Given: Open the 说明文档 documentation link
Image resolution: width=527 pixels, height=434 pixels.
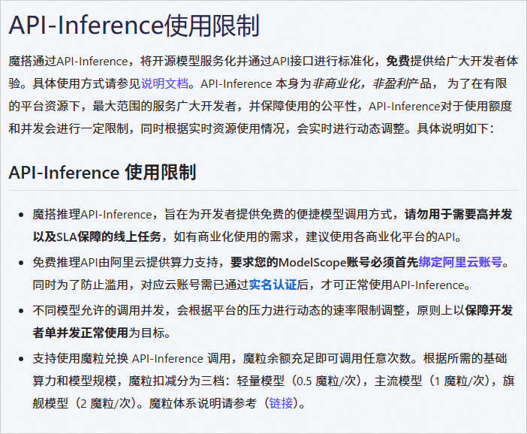Looking at the screenshot, I should point(164,83).
